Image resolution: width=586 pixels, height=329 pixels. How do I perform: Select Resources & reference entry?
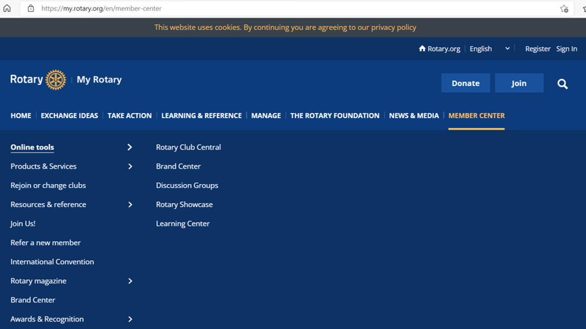[x=48, y=205]
